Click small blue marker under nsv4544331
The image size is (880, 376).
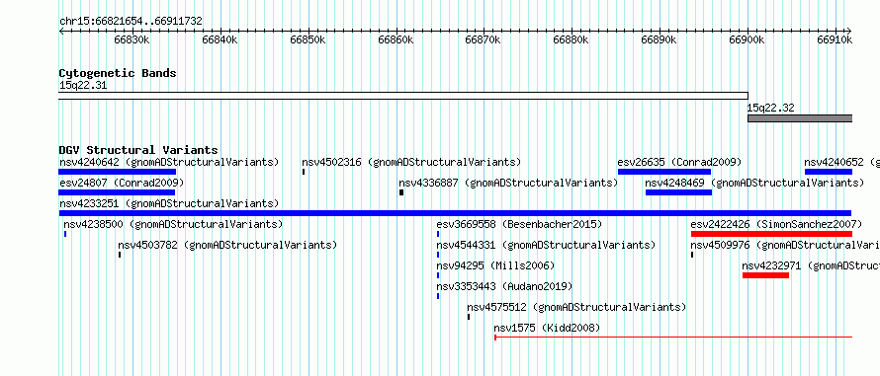(x=438, y=255)
